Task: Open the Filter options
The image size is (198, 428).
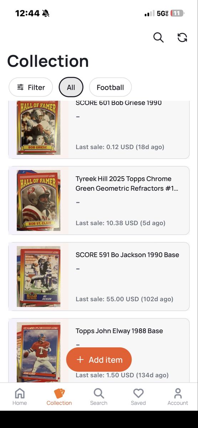Action: (31, 87)
